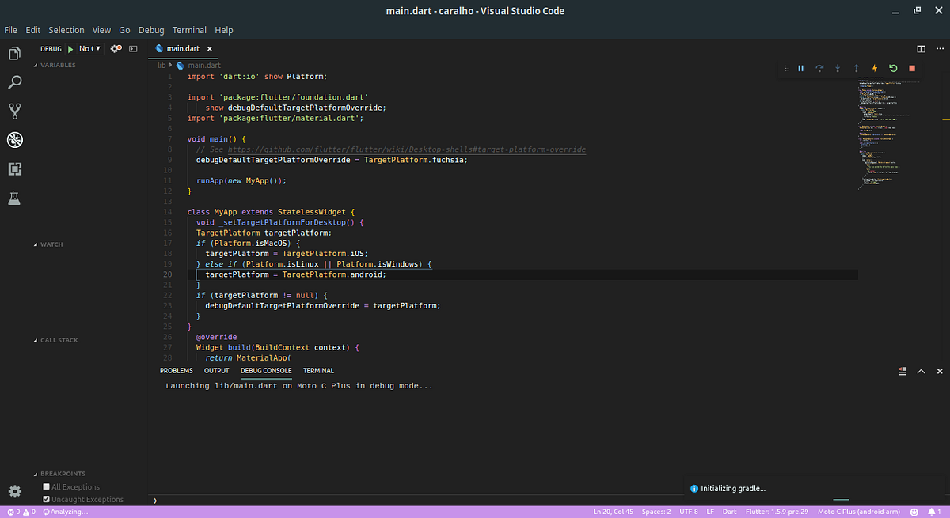950x518 pixels.
Task: Open the Test beaker view in the sidebar
Action: [x=14, y=198]
